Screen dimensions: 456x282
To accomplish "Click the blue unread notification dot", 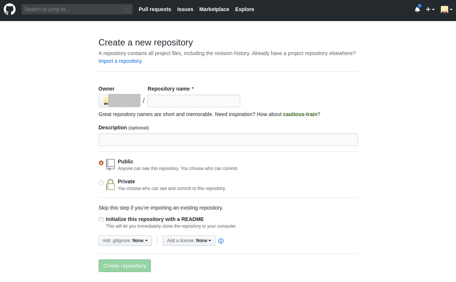I will click(x=420, y=6).
